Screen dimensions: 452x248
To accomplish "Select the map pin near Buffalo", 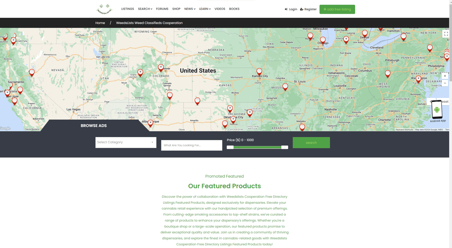I will point(403,37).
